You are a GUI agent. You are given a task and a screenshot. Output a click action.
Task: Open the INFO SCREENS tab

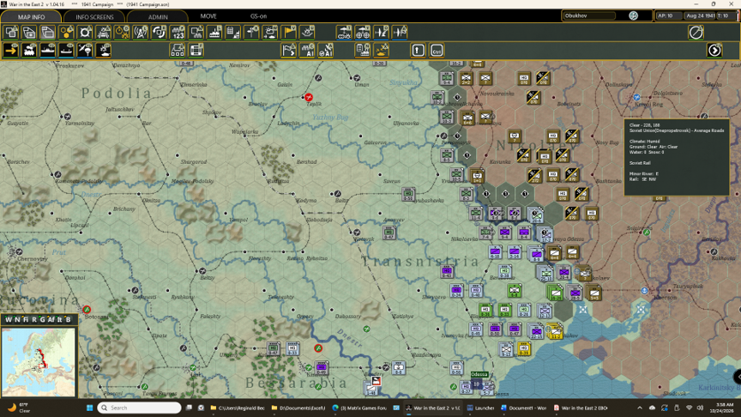pos(94,16)
